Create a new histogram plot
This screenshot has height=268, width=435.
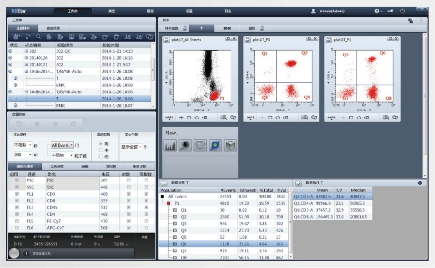tap(170, 145)
